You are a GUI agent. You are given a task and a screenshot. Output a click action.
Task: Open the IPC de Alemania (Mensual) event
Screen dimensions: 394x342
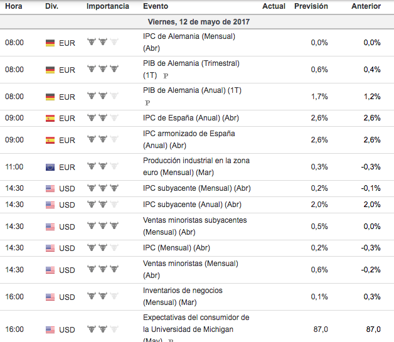tap(189, 36)
